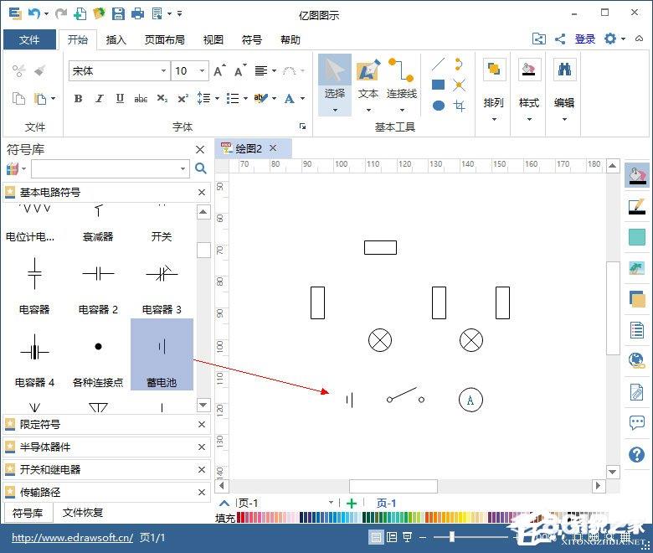This screenshot has height=553, width=653.
Task: Switch to the 页面布局 tab
Action: pyautogui.click(x=164, y=39)
